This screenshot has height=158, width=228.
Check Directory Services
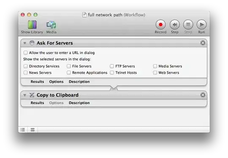click(x=25, y=66)
